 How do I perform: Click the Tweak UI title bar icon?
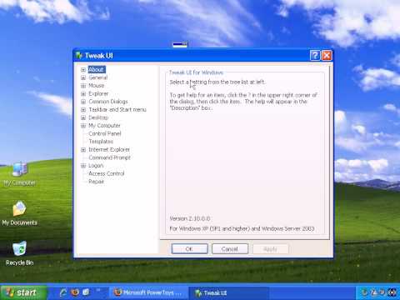point(79,56)
